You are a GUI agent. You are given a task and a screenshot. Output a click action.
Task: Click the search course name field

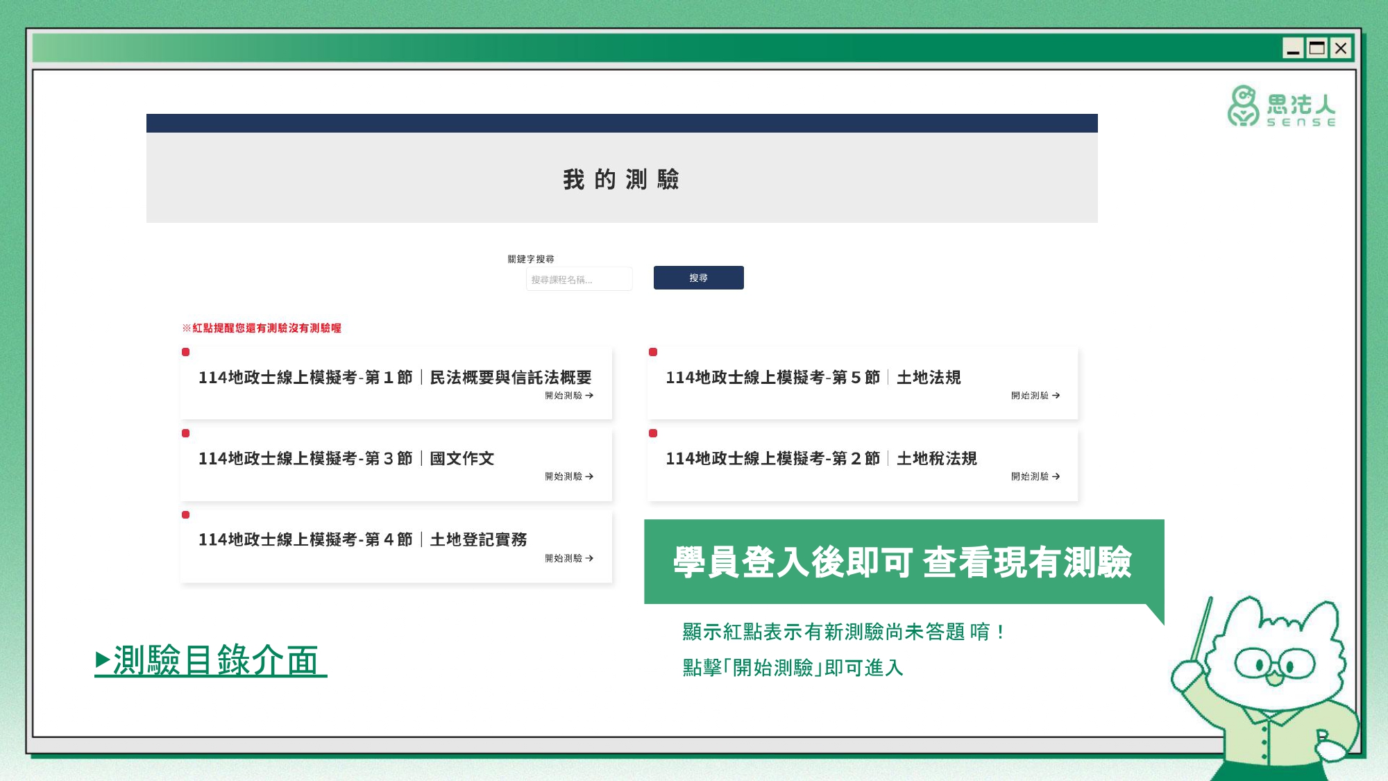(579, 279)
